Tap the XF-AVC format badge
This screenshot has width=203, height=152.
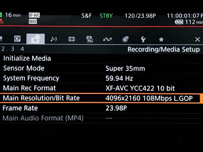34,15
